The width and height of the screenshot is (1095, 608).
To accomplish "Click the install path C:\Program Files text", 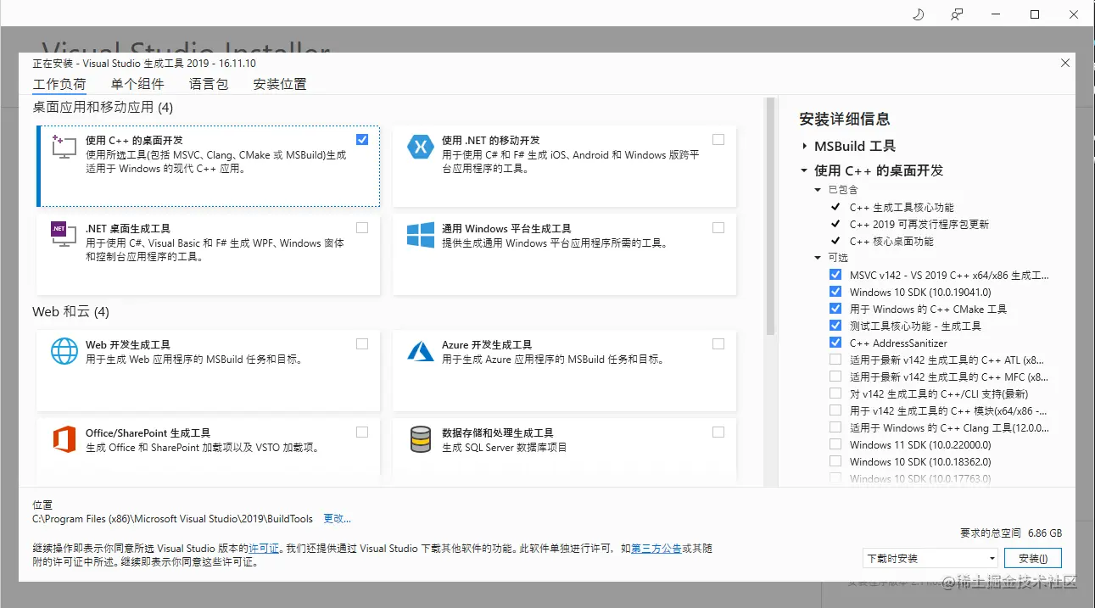I will 172,518.
